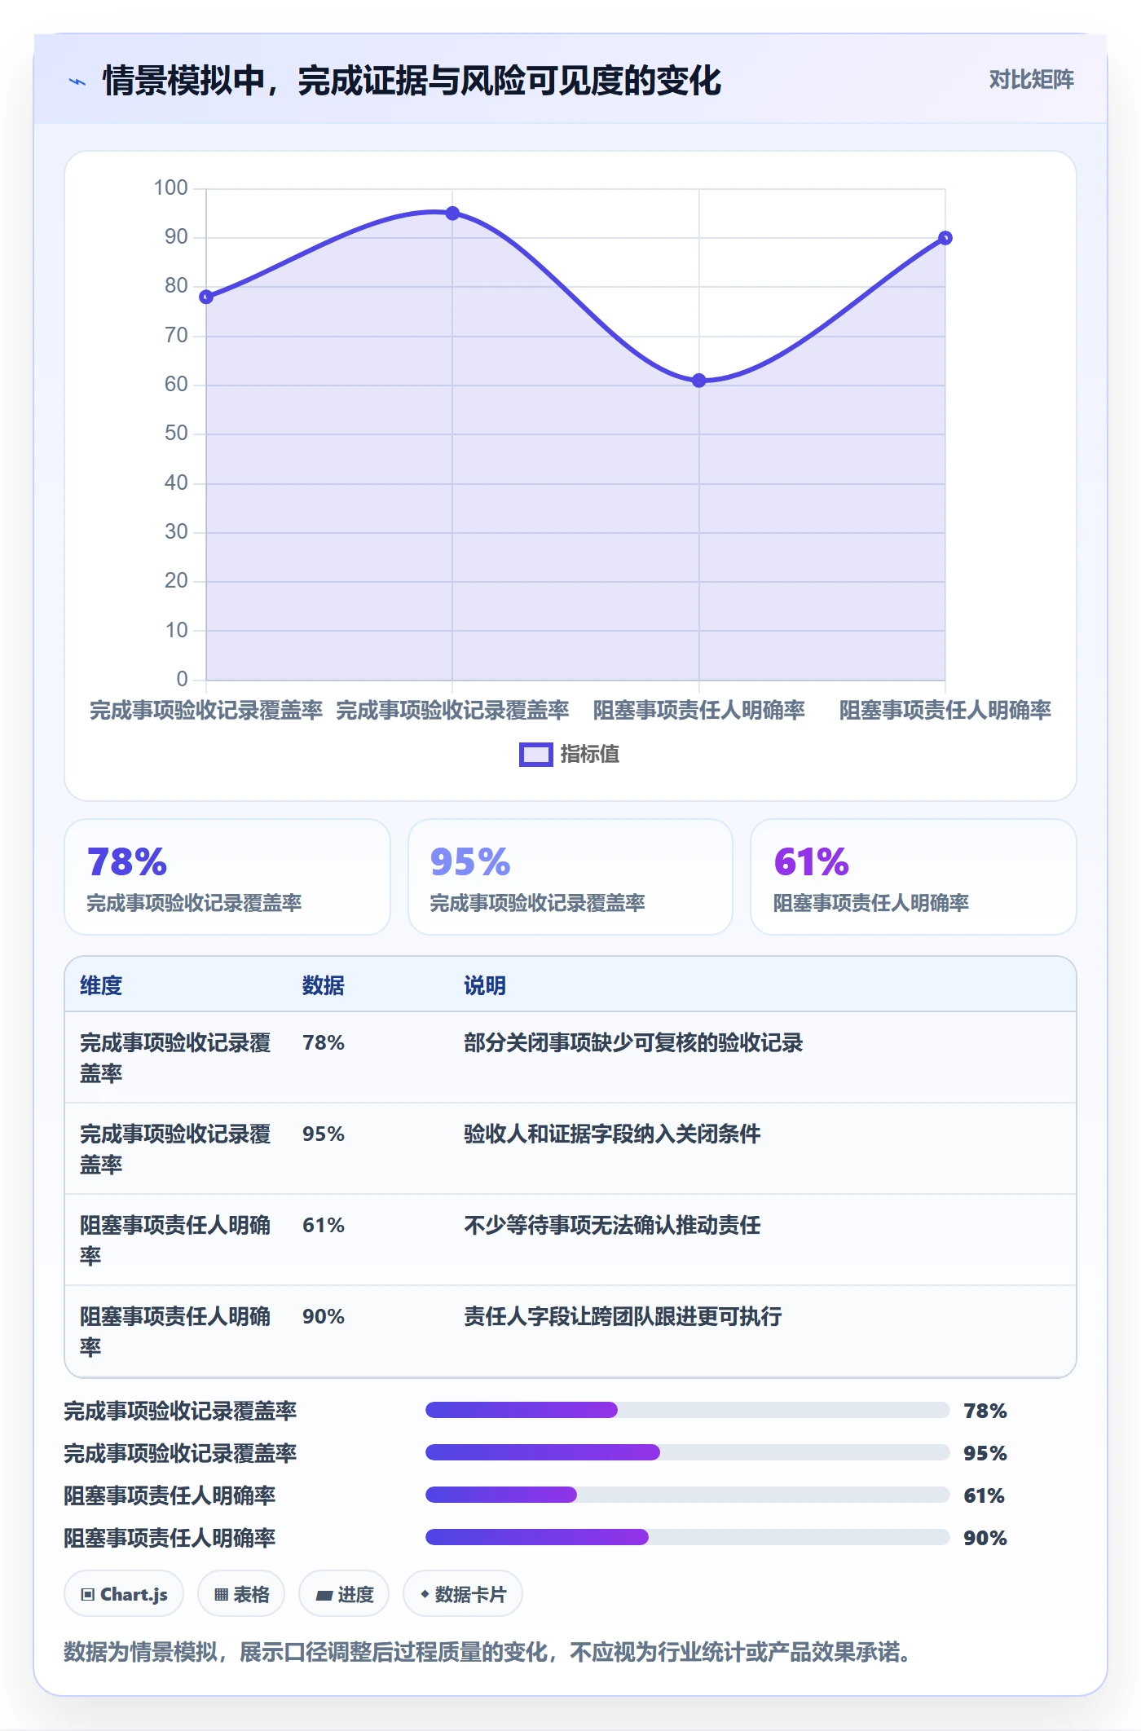Click the 进度 tag chip
This screenshot has height=1731, width=1141.
tap(344, 1593)
